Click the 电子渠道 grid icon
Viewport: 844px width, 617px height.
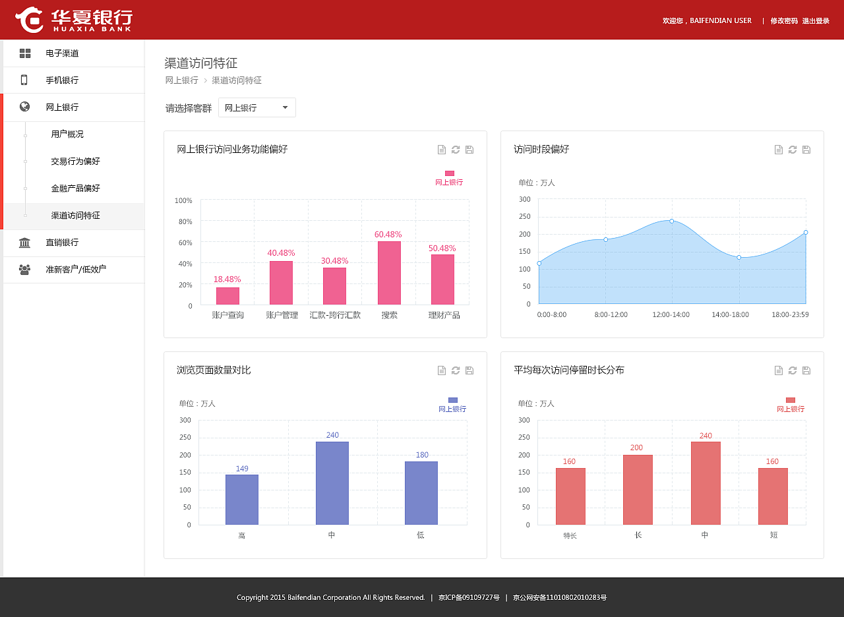[x=25, y=53]
